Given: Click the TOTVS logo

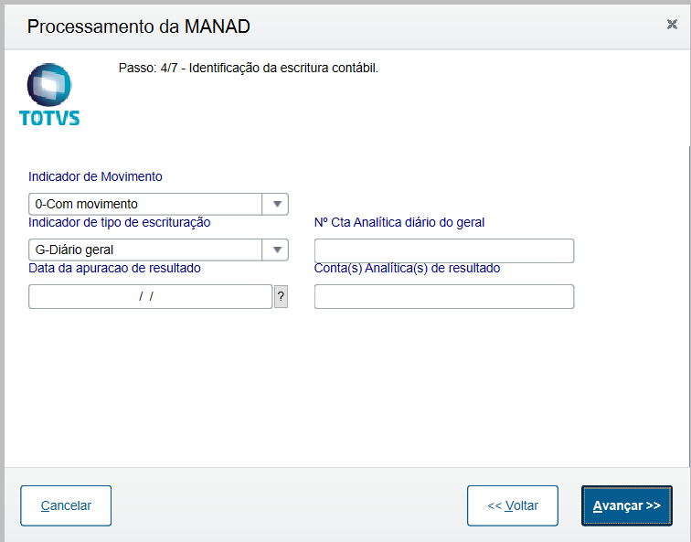Looking at the screenshot, I should pos(49,94).
